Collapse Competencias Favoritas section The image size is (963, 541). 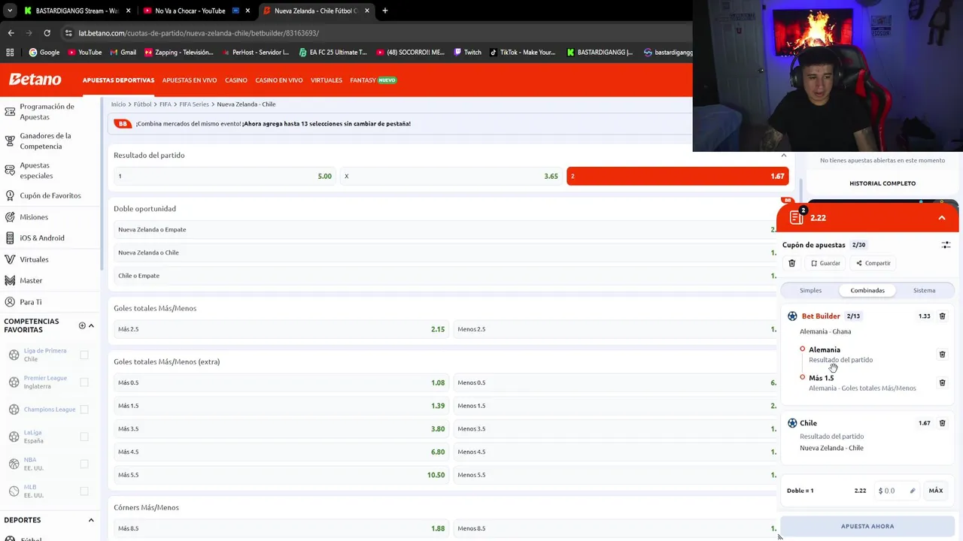pyautogui.click(x=91, y=325)
